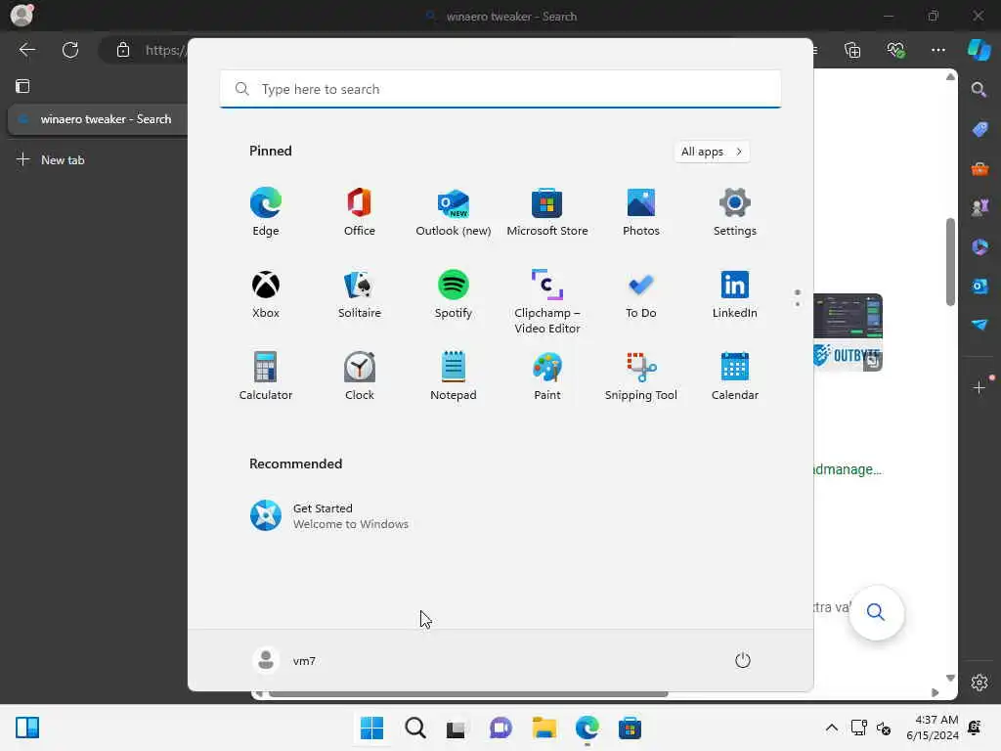The height and width of the screenshot is (751, 1001).
Task: Switch to Edge in the taskbar
Action: pyautogui.click(x=588, y=728)
